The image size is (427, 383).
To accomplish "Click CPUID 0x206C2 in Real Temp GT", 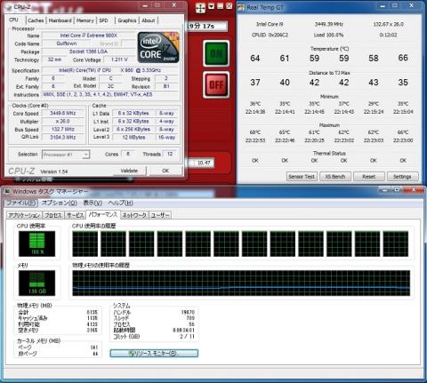I will coord(270,35).
